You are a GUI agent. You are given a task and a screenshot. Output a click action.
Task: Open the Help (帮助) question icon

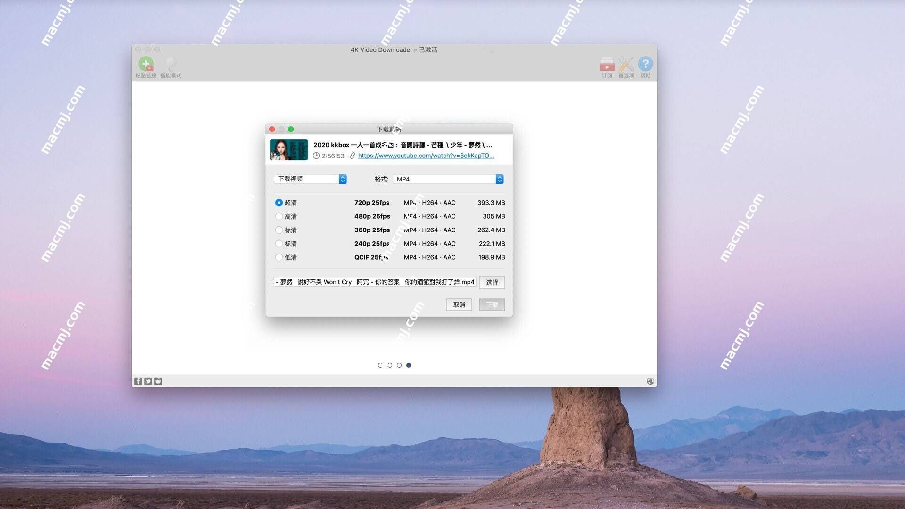tap(645, 64)
